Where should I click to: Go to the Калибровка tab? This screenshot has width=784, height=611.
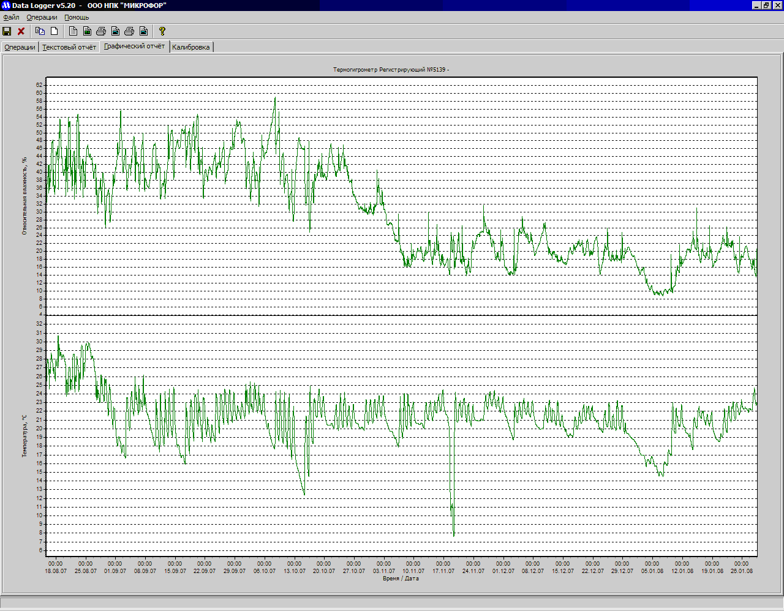[190, 47]
